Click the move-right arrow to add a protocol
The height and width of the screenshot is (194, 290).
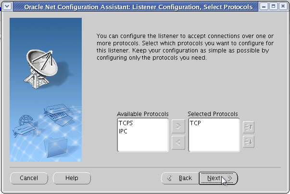pos(178,127)
